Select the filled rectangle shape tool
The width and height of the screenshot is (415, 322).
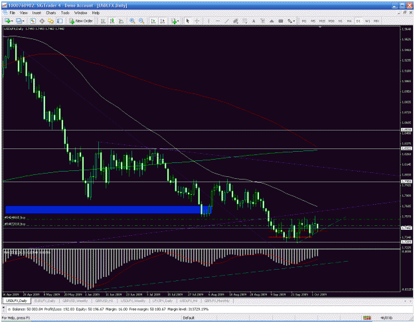[x=281, y=21]
